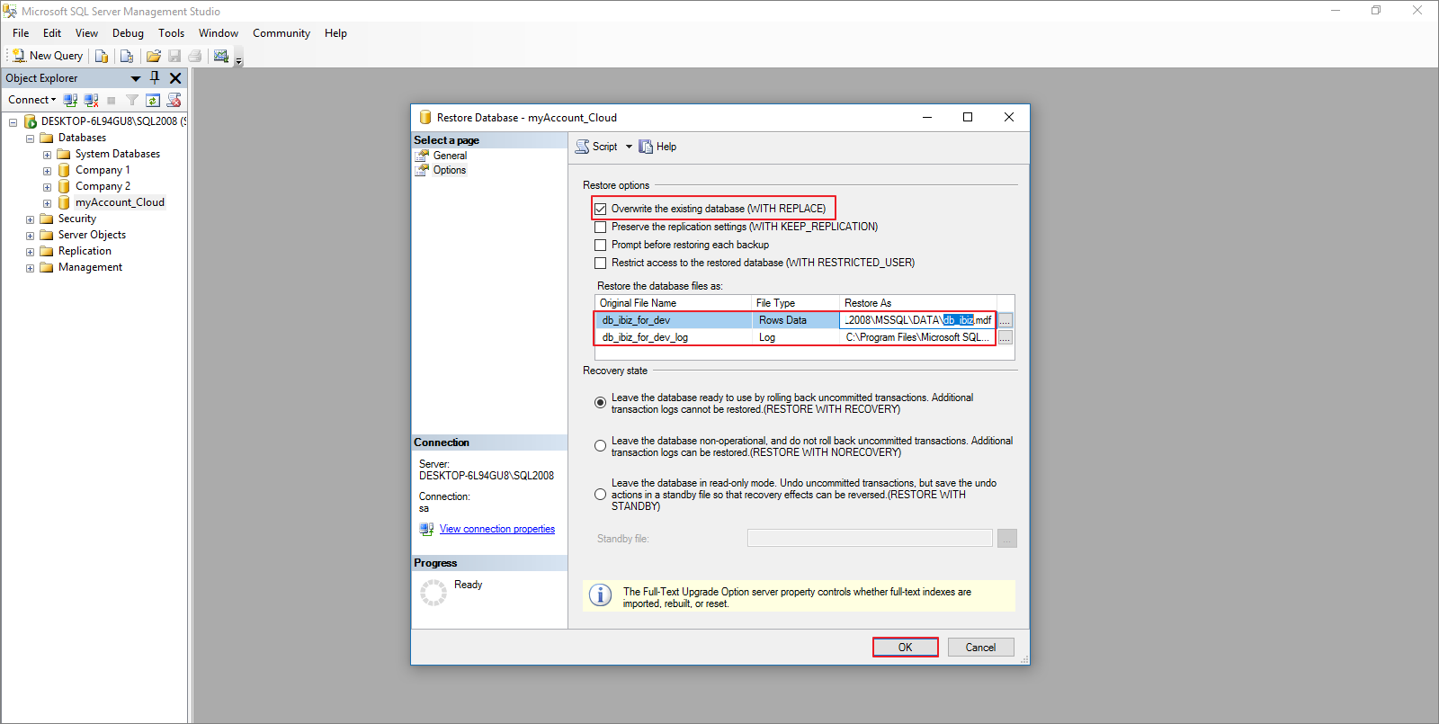
Task: Select the Server Objects tree item
Action: pos(92,235)
